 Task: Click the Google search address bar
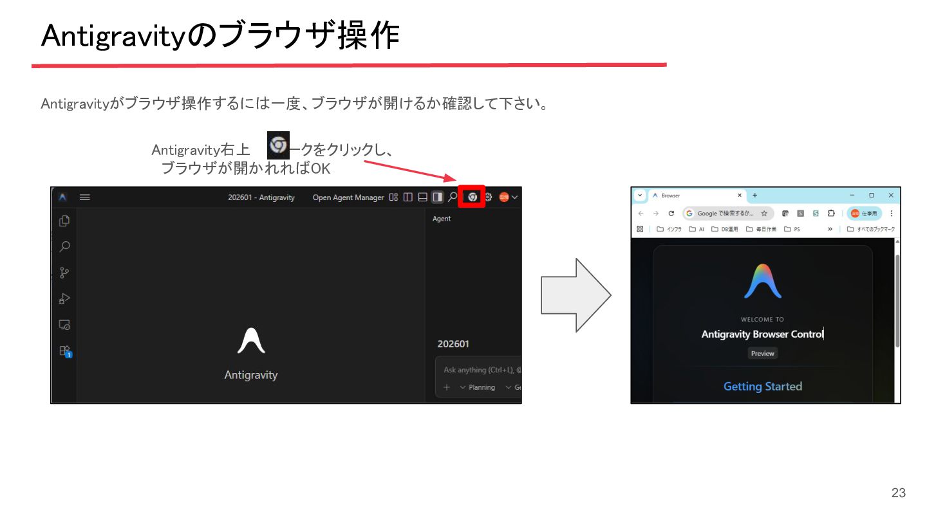[728, 214]
